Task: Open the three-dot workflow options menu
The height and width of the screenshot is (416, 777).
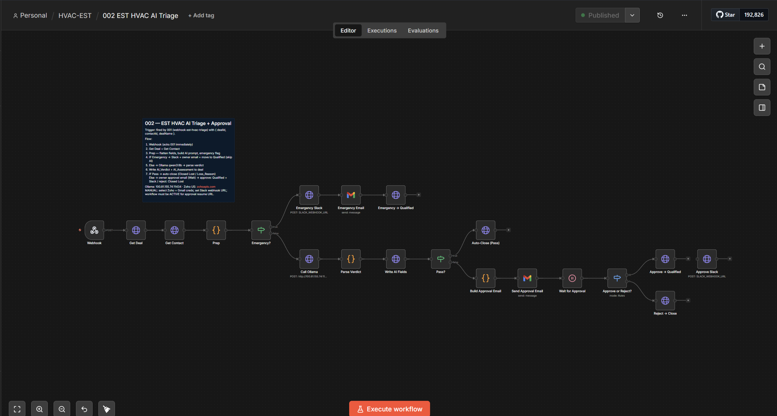Action: [684, 15]
